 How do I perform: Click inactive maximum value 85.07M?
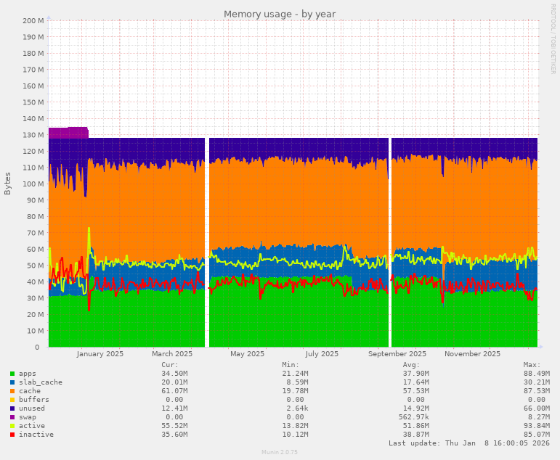click(x=537, y=435)
